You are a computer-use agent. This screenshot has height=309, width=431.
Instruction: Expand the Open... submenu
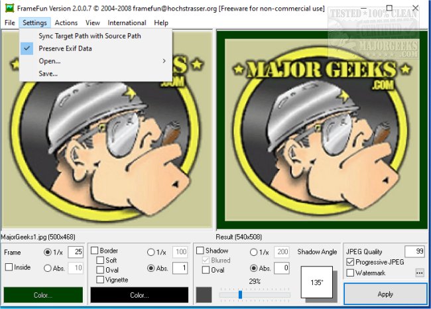pos(95,61)
